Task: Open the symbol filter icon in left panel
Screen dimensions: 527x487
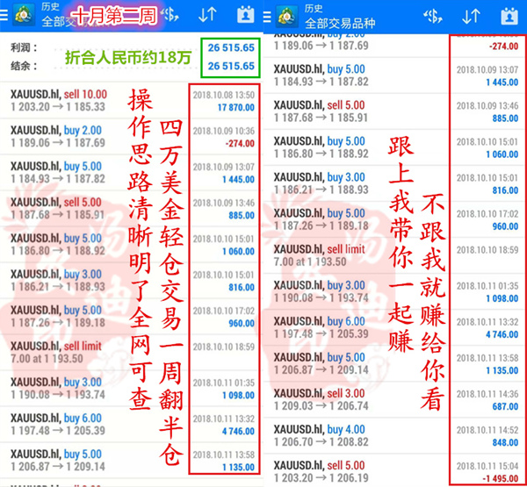Action: [x=170, y=15]
